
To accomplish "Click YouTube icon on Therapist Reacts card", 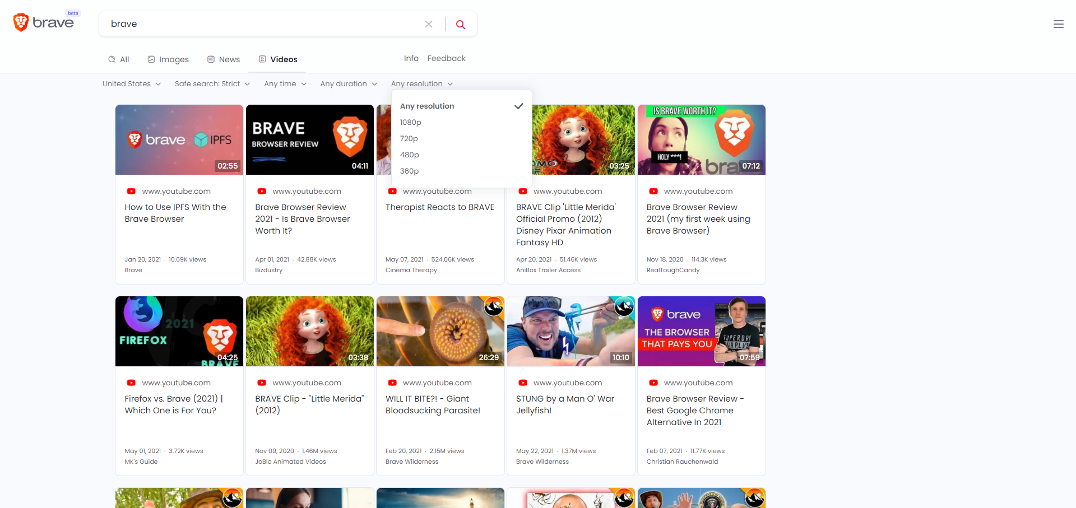I will (x=392, y=191).
